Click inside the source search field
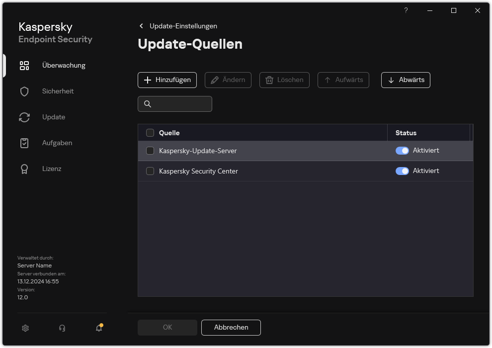The width and height of the screenshot is (492, 348). [x=175, y=104]
